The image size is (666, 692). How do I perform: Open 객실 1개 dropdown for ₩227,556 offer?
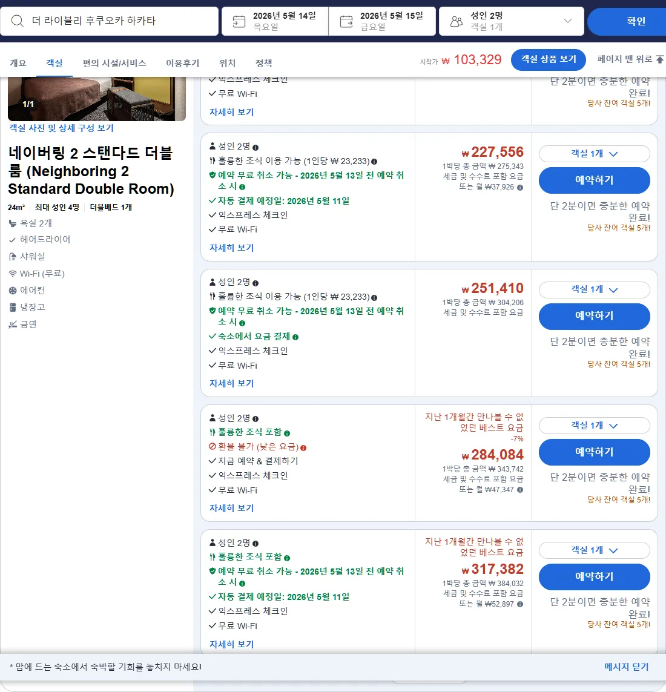tap(594, 154)
